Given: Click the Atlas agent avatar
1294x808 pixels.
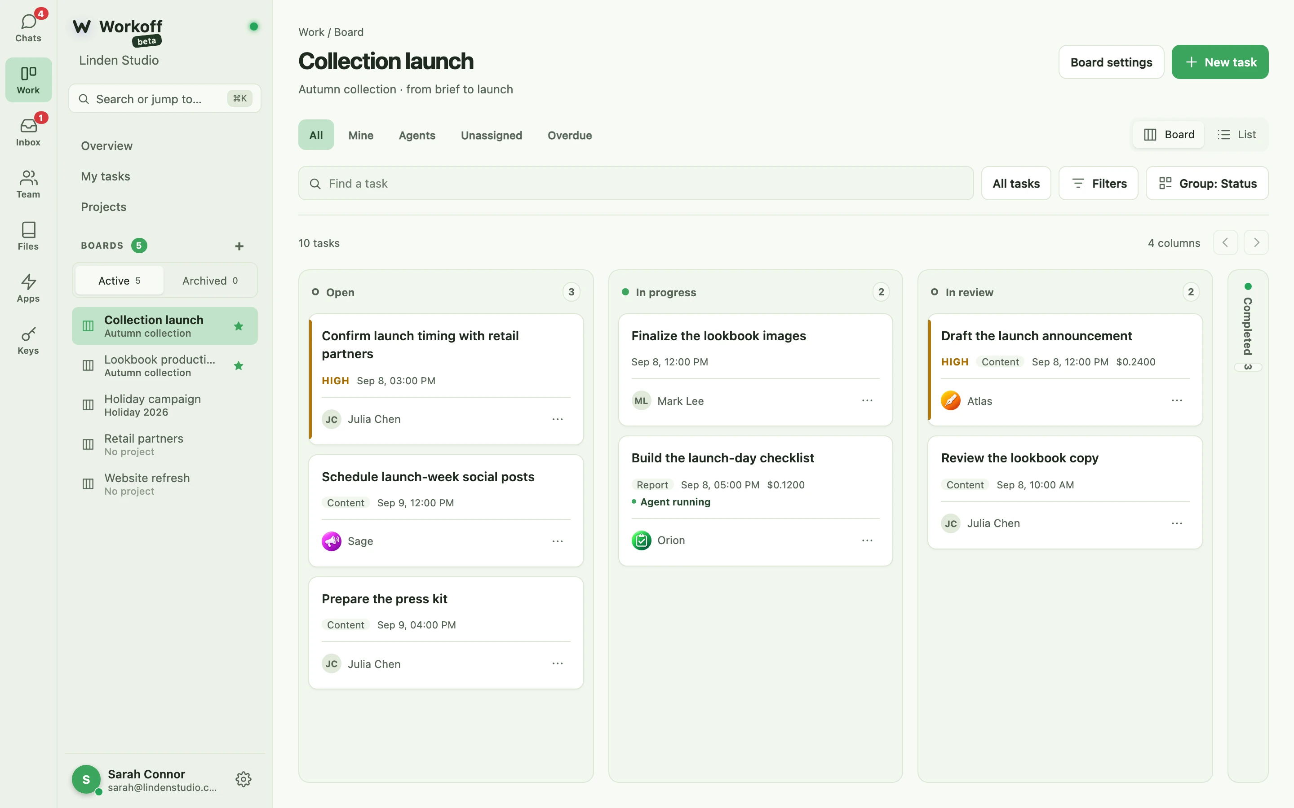Looking at the screenshot, I should (950, 401).
